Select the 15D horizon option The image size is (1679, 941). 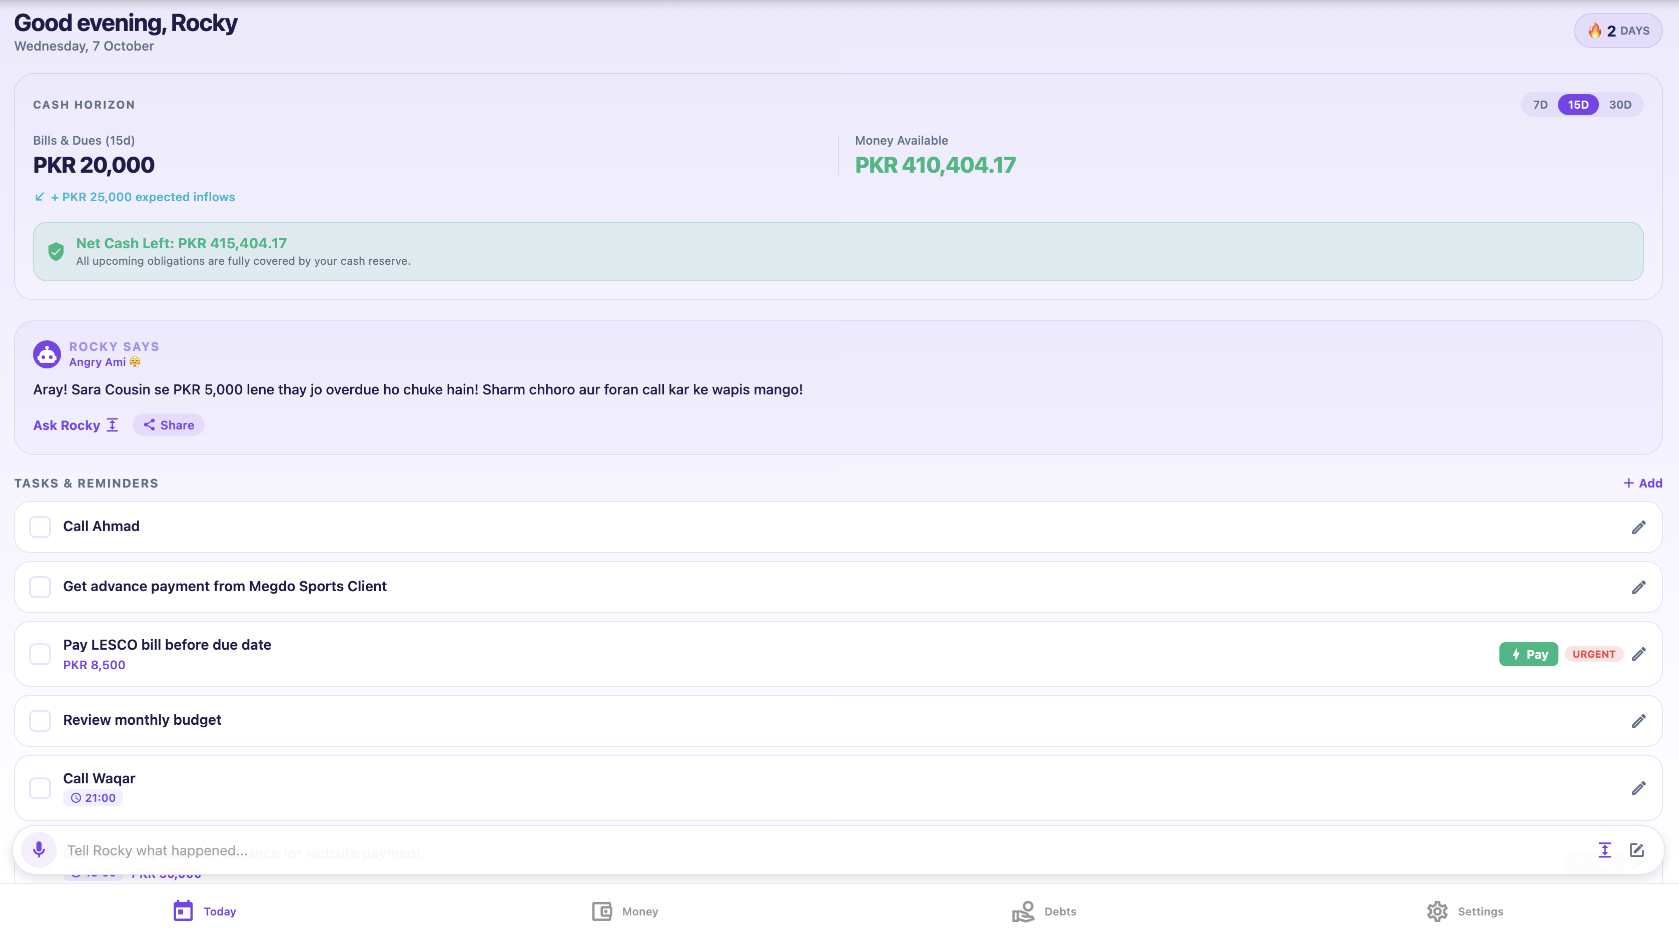[1578, 104]
